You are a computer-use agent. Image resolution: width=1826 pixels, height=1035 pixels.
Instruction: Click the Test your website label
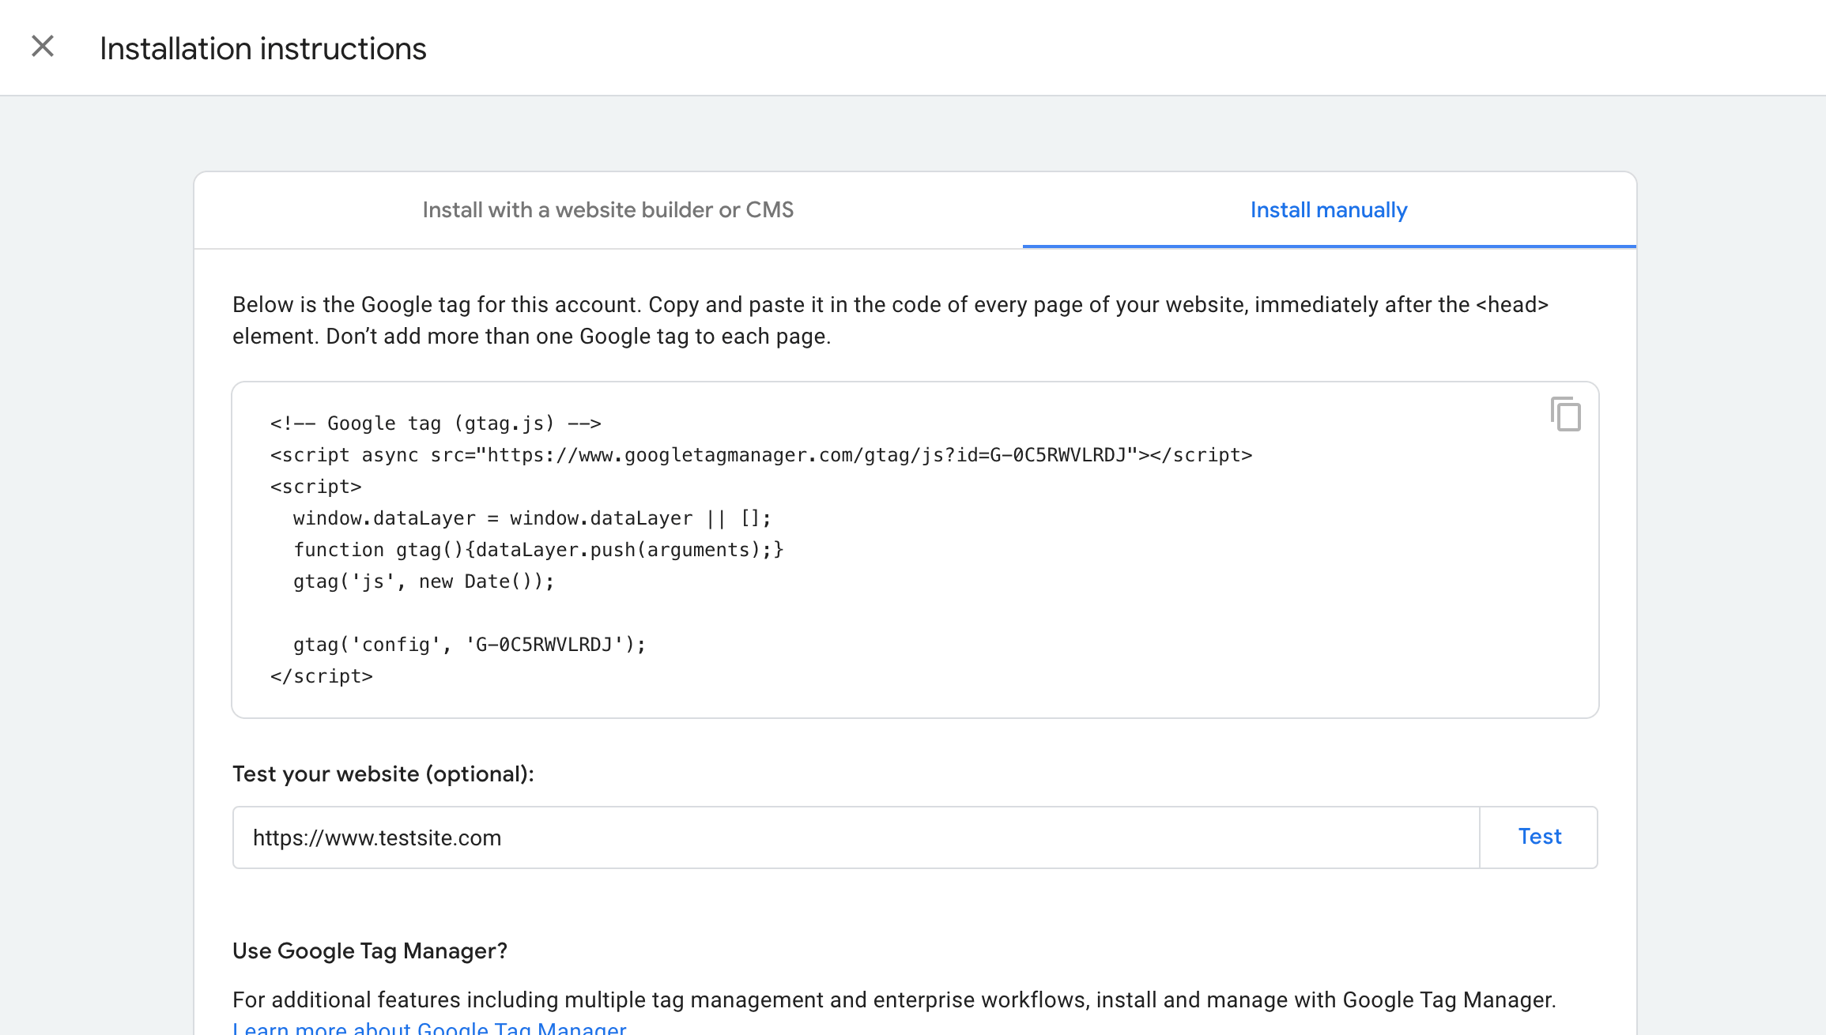383,773
